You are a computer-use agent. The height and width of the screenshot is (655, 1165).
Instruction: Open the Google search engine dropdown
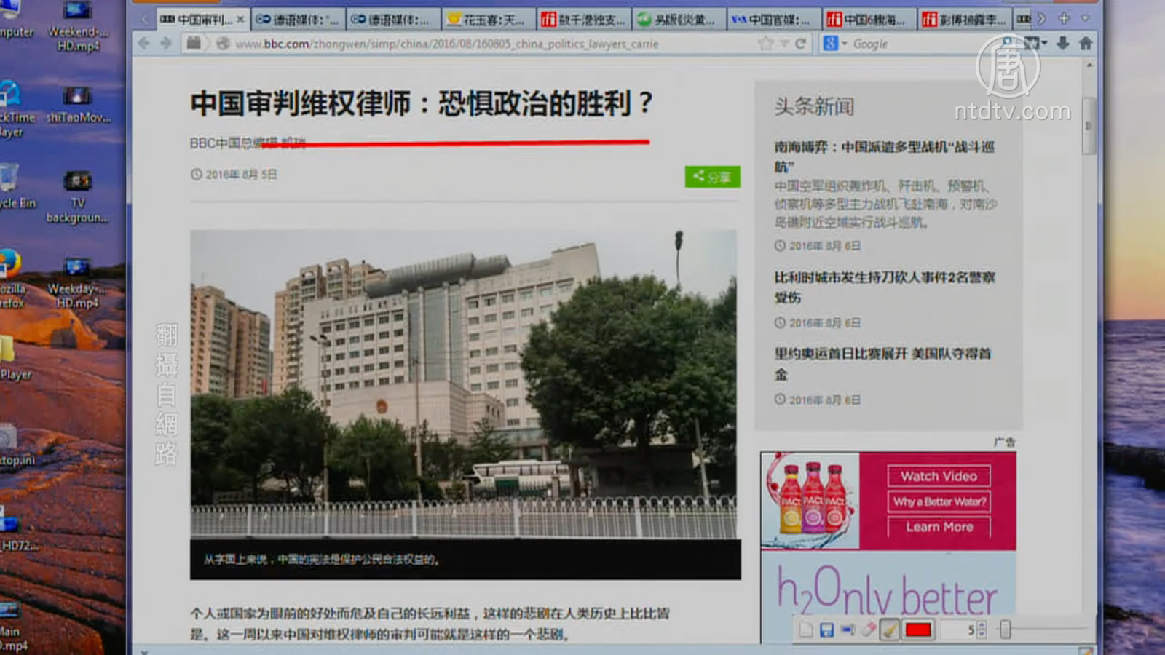(x=845, y=44)
